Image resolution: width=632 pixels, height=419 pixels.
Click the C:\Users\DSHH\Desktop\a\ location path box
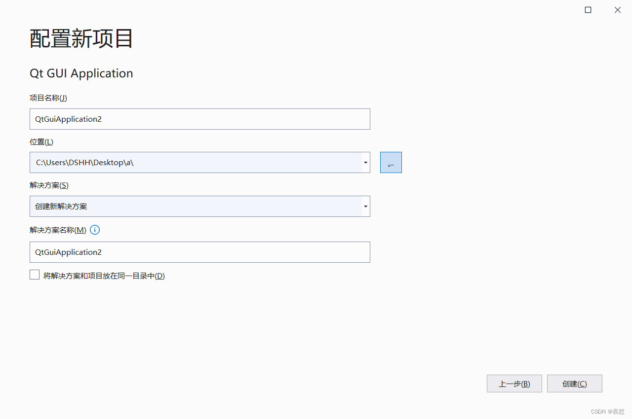pos(196,163)
